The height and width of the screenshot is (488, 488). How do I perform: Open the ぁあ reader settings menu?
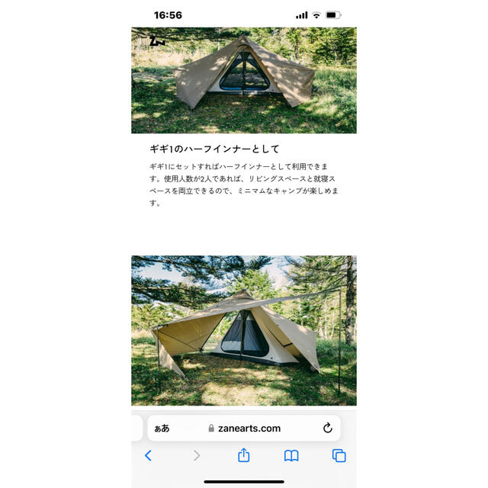click(162, 429)
